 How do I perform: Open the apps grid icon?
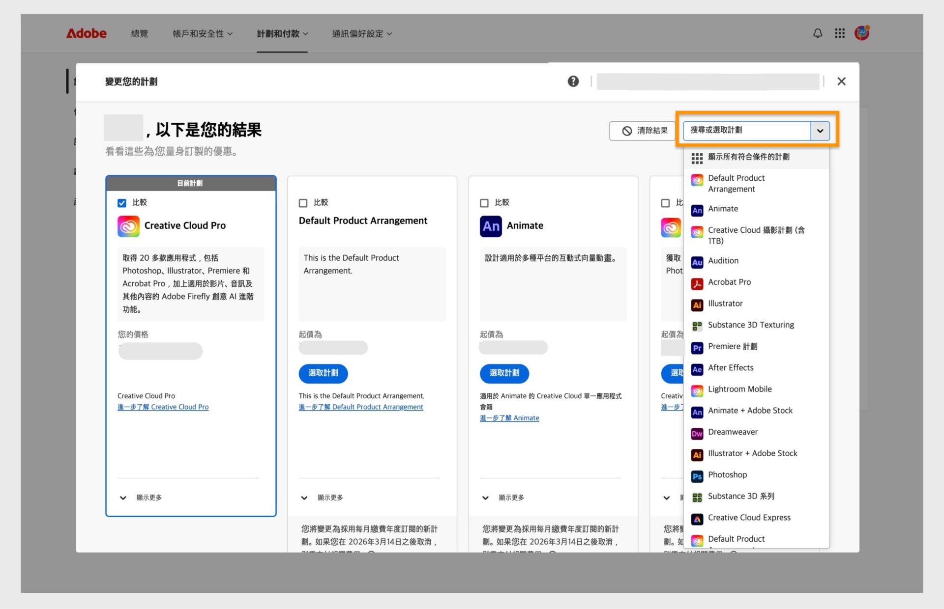pyautogui.click(x=839, y=33)
